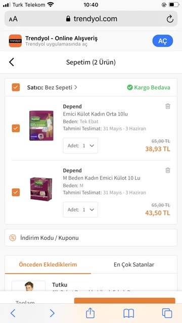Viewport: 182px width, 323px height.
Task: Open the Safari share sheet icon
Action: (90, 313)
